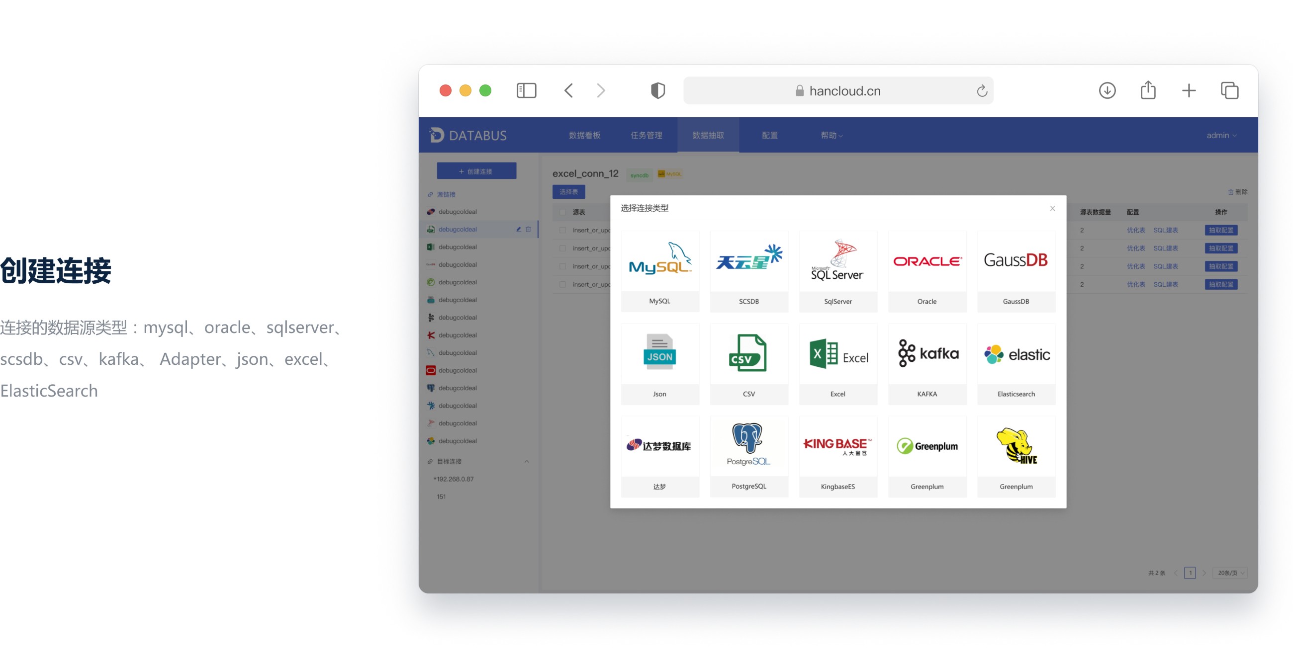The height and width of the screenshot is (658, 1293).
Task: Choose the SCSDB connection type
Action: [x=748, y=271]
